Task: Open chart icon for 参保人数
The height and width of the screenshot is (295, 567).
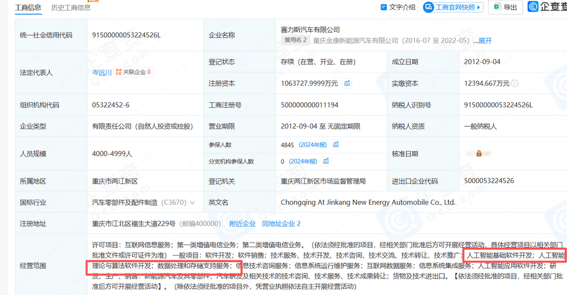Action: coord(336,145)
